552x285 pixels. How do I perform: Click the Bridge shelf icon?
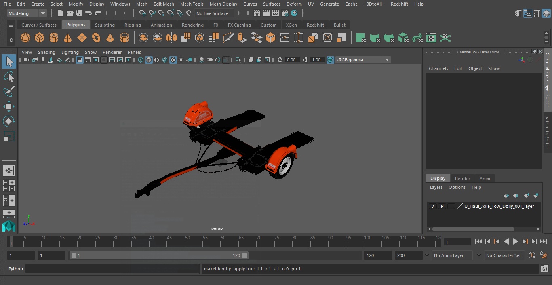click(x=257, y=38)
